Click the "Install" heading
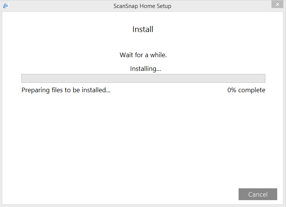 tap(143, 29)
